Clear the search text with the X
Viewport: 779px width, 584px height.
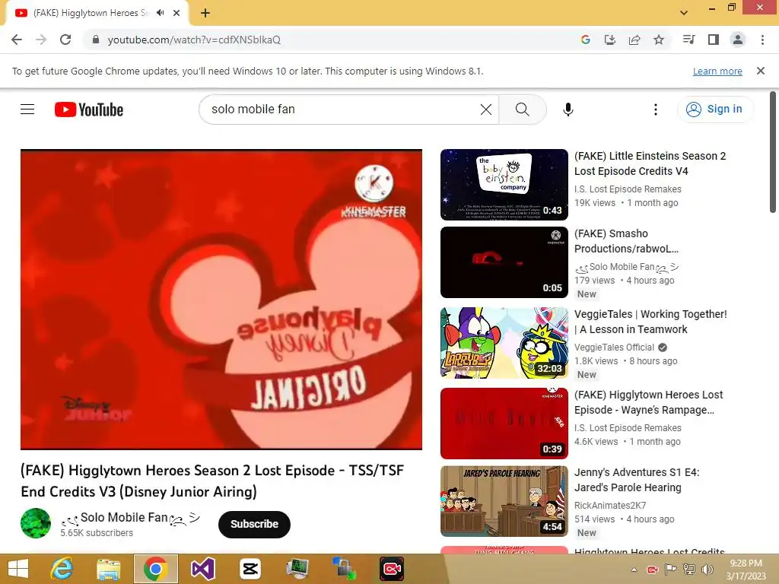point(486,109)
